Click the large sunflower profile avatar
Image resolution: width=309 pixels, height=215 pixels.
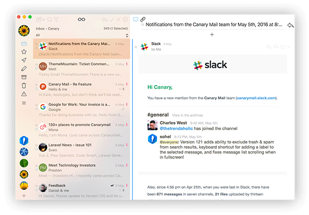[24, 30]
